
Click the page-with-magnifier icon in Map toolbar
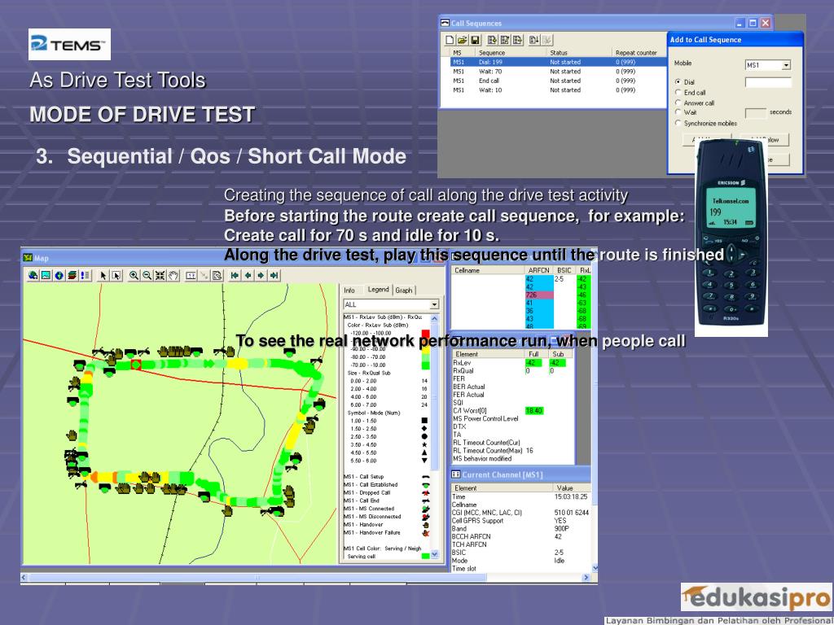217,275
